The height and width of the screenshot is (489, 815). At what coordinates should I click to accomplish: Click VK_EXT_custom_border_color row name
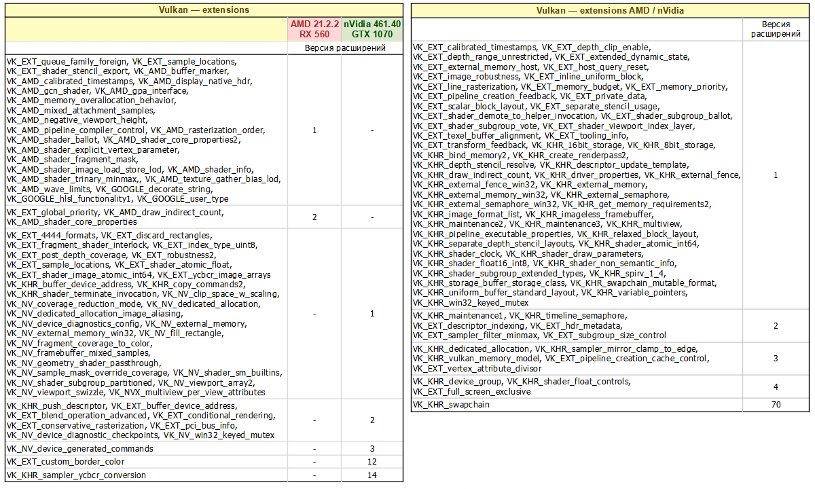pyautogui.click(x=65, y=462)
